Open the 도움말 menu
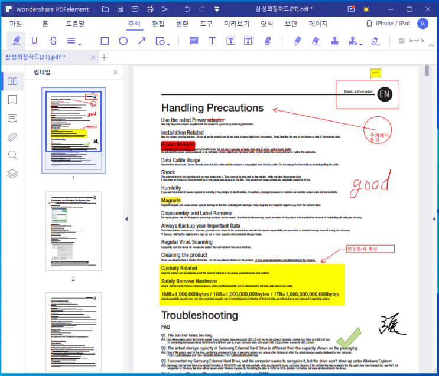Viewport: 439px width, 376px height. point(75,24)
